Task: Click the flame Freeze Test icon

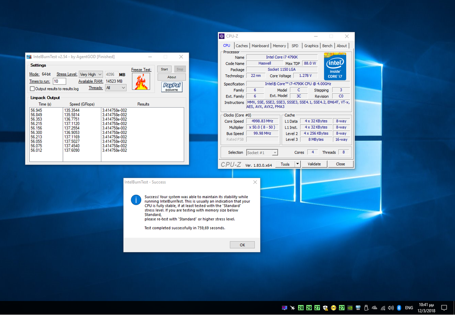Action: pos(141,81)
